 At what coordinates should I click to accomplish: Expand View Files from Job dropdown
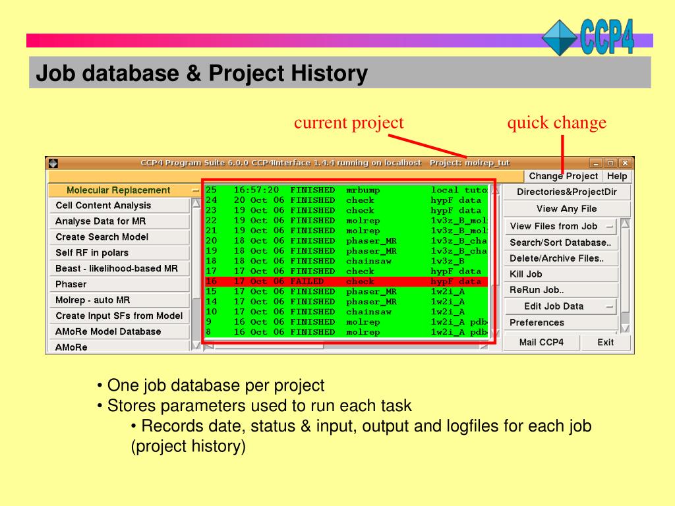[x=560, y=227]
